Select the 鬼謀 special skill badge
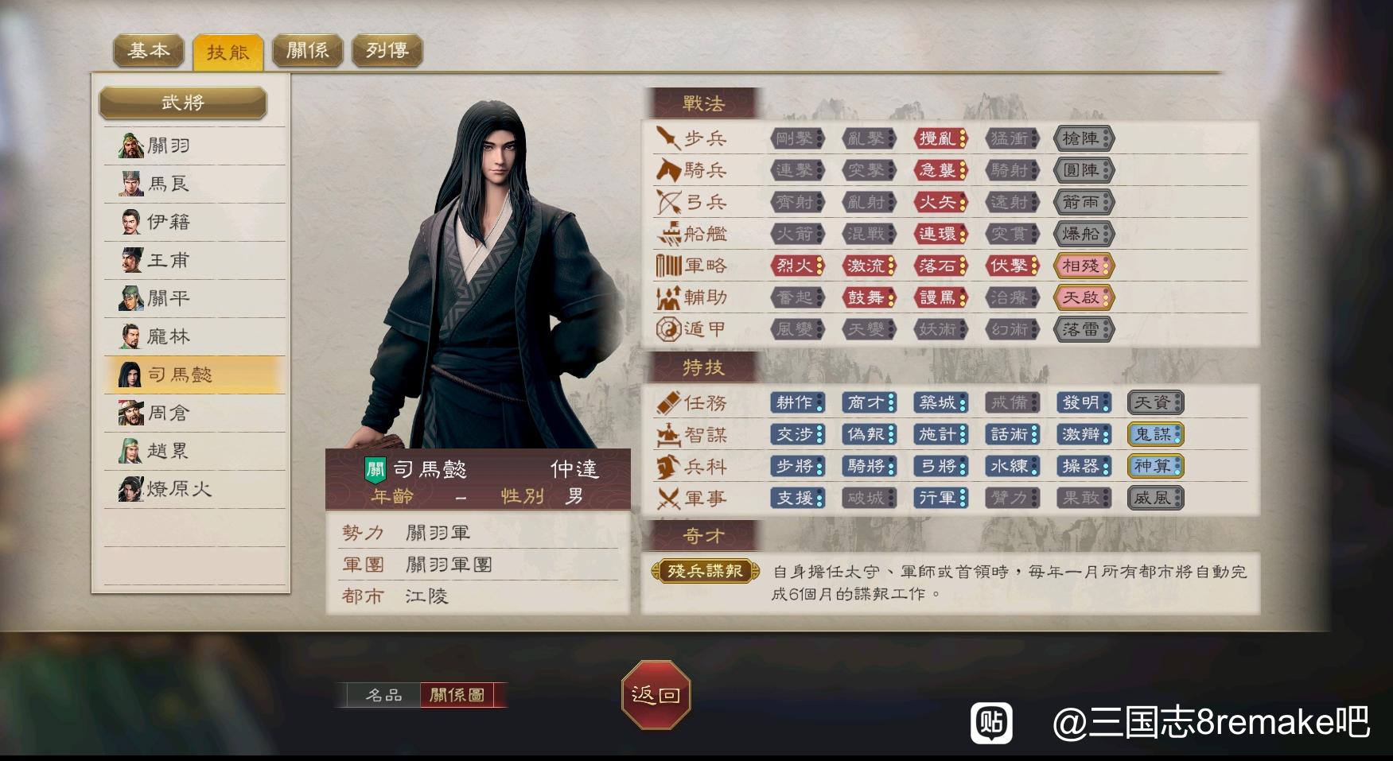Image resolution: width=1393 pixels, height=761 pixels. [x=1155, y=434]
